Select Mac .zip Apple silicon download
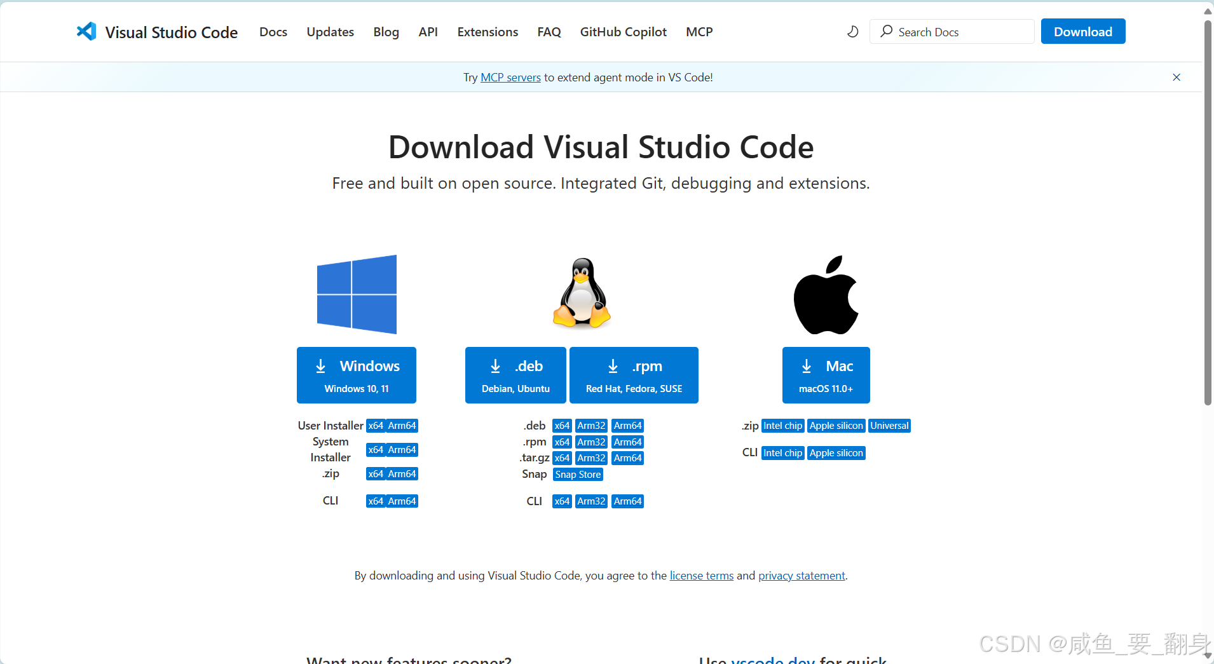1214x664 pixels. (x=836, y=426)
